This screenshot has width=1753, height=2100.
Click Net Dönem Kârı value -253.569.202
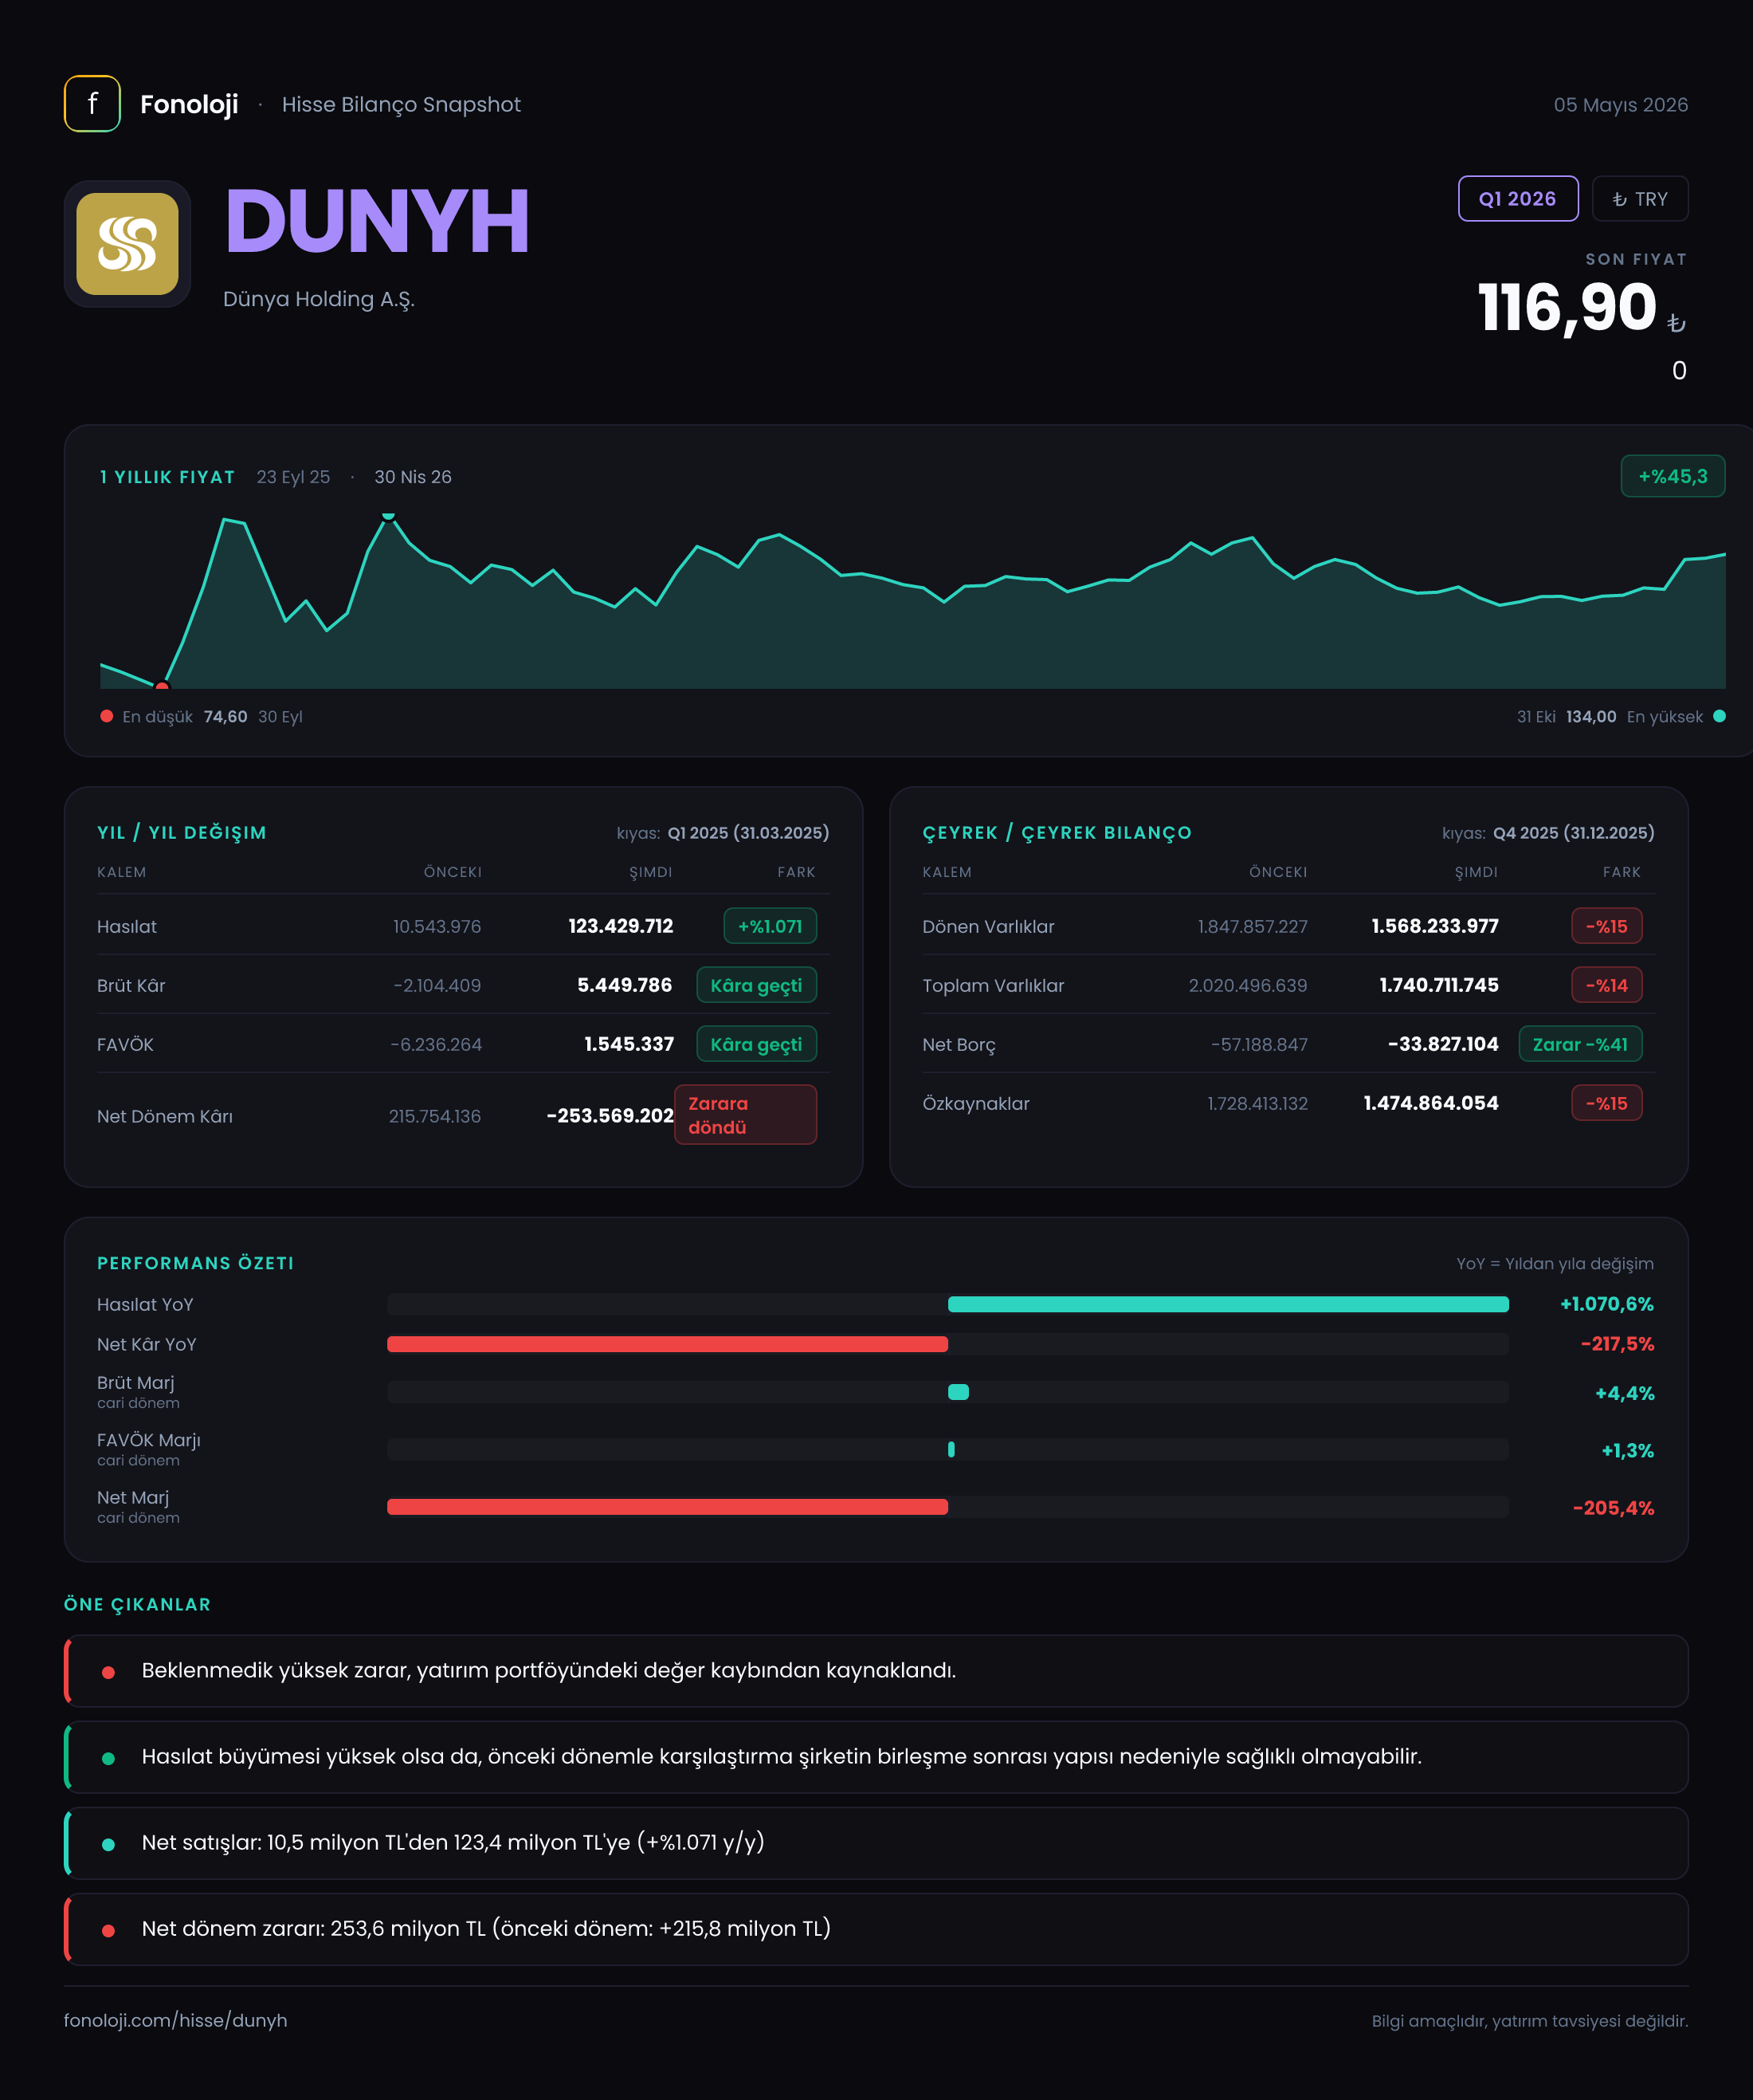tap(610, 1115)
